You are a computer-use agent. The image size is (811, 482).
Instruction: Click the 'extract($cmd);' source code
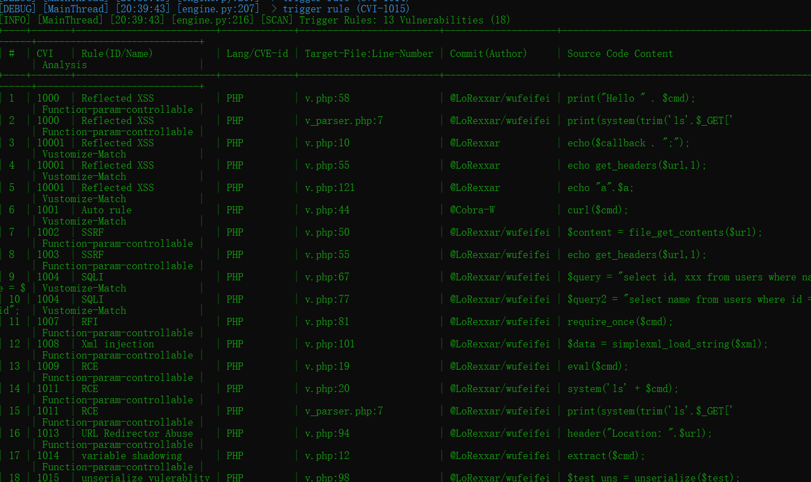click(x=607, y=456)
